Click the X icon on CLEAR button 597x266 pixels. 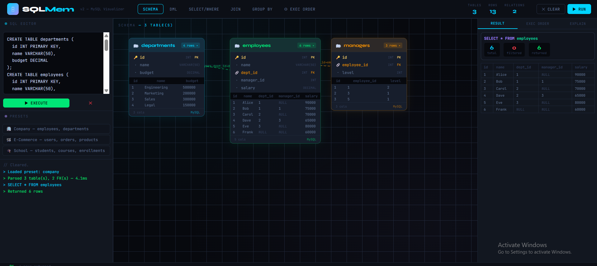tap(543, 9)
